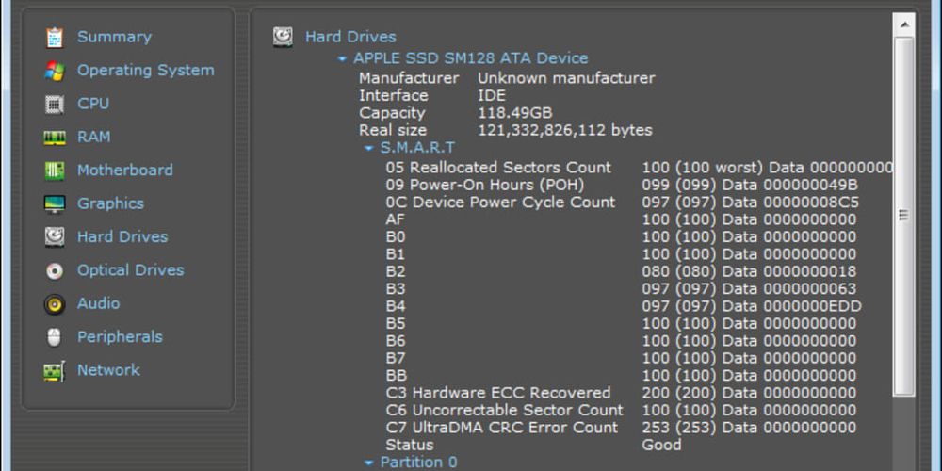
Task: Open the Network section
Action: [x=108, y=370]
